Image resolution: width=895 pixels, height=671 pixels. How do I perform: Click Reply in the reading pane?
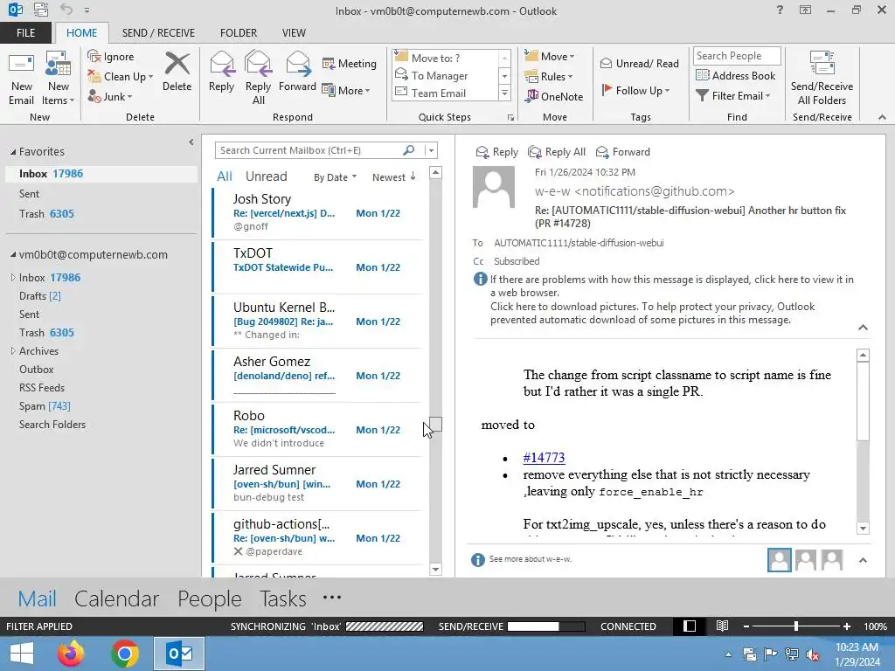(497, 152)
